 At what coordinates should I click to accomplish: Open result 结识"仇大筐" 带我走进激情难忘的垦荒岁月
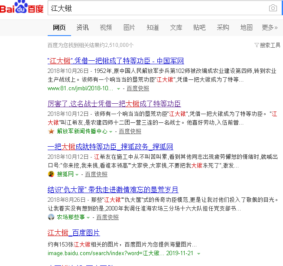[113, 190]
